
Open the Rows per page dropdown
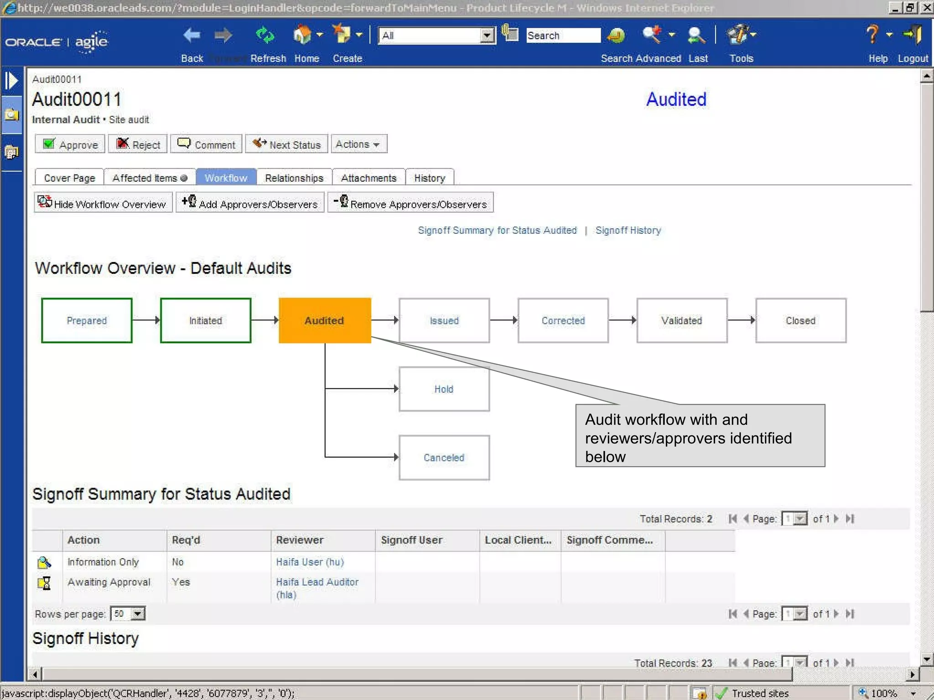pyautogui.click(x=138, y=614)
